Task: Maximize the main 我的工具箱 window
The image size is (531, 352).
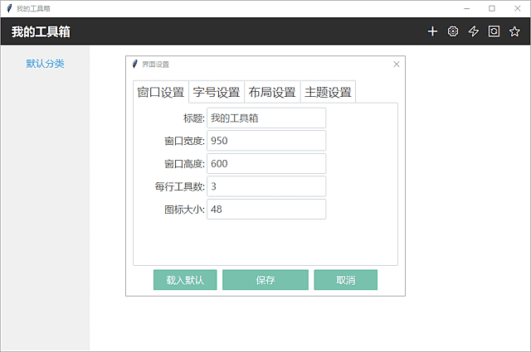Action: coord(492,8)
